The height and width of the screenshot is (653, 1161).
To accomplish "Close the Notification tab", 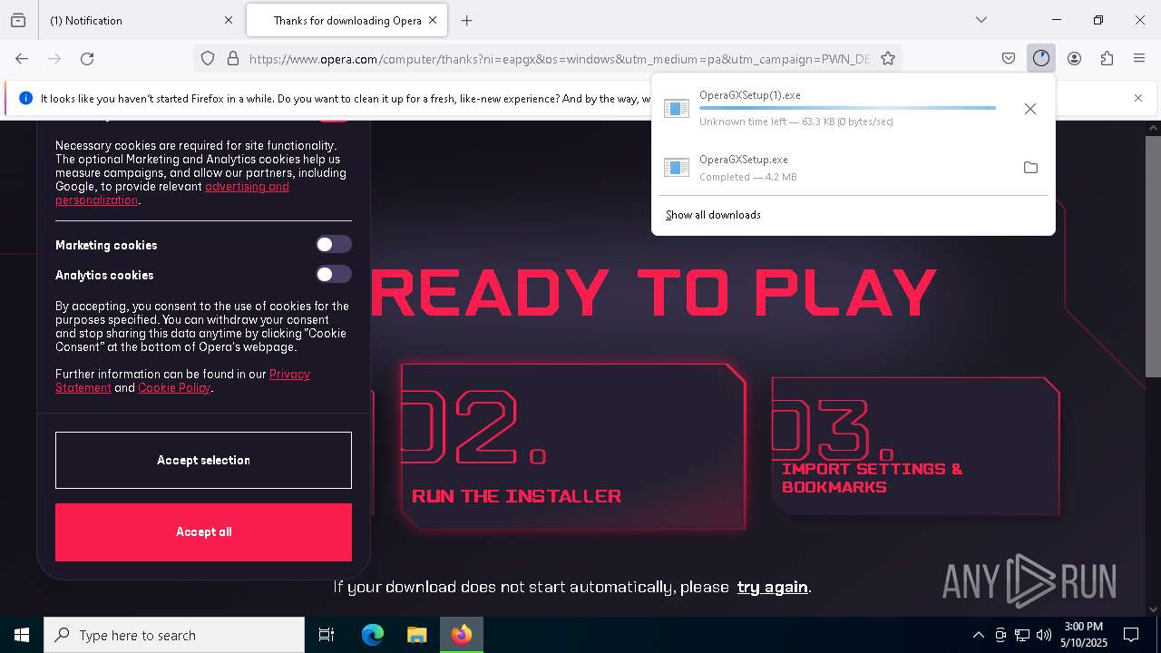I will tap(229, 20).
